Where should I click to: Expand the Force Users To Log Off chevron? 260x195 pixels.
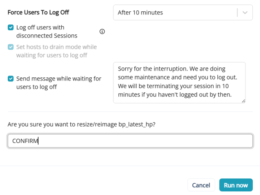(245, 13)
